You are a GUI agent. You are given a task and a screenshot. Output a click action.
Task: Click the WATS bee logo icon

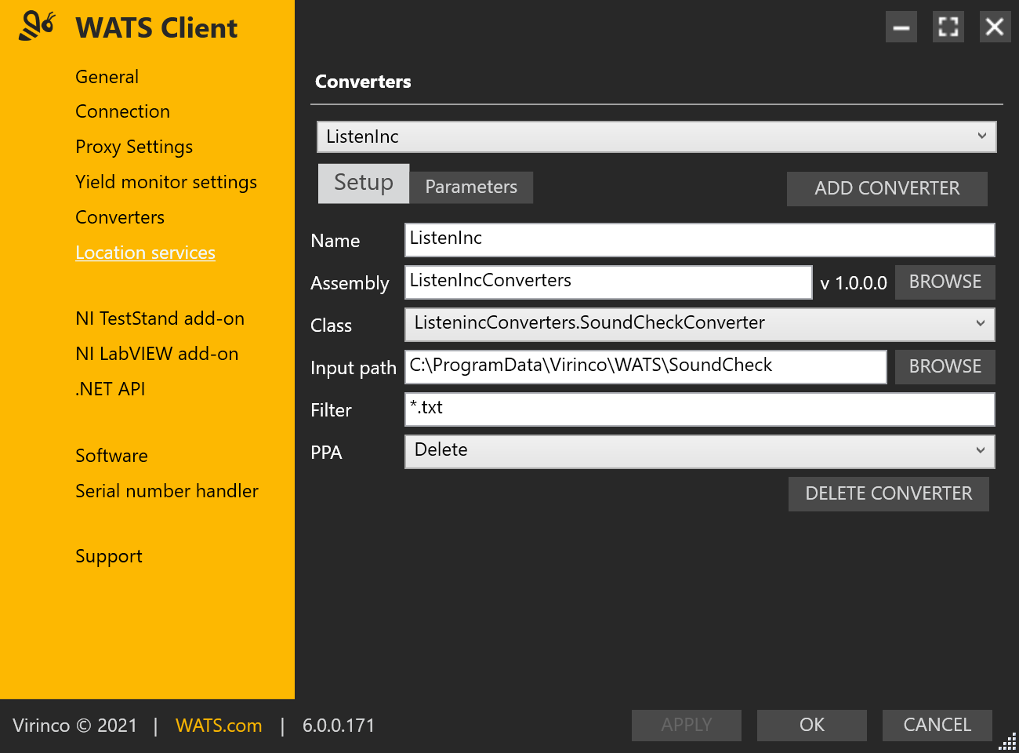click(37, 26)
